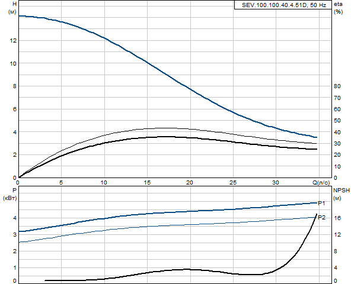Click the 50 value on eta axis
The width and height of the screenshot is (351, 284).
pos(337,121)
